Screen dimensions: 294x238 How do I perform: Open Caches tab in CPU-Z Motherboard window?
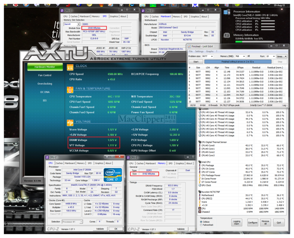(155, 17)
